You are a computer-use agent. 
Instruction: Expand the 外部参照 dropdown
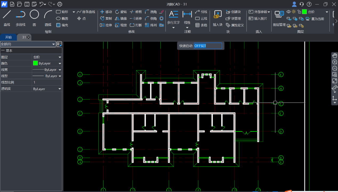coord(269,12)
